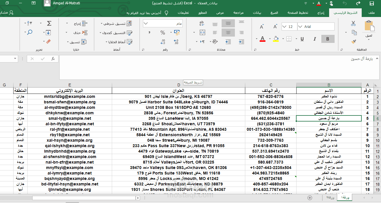Open the Arial font name dropdown
Image resolution: width=381 pixels, height=203 pixels.
tap(300, 27)
